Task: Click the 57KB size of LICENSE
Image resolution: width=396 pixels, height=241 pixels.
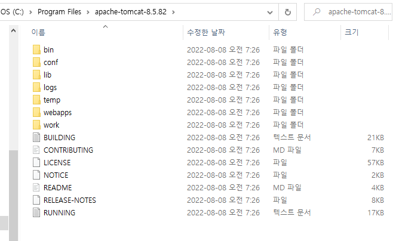Action: click(376, 162)
